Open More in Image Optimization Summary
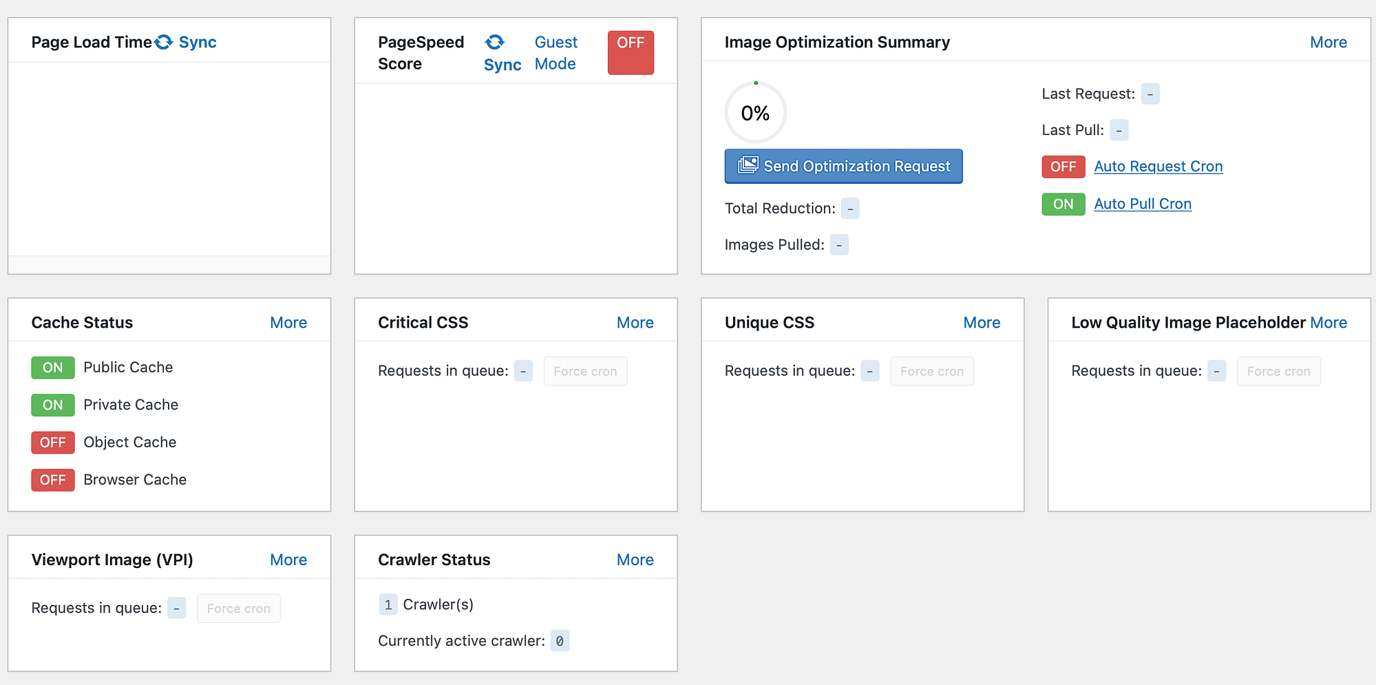The height and width of the screenshot is (685, 1376). pos(1328,42)
